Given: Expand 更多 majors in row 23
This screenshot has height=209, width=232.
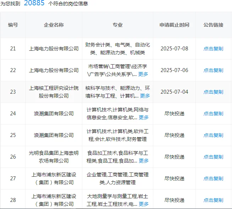Looking at the screenshot, I should pyautogui.click(x=145, y=96).
